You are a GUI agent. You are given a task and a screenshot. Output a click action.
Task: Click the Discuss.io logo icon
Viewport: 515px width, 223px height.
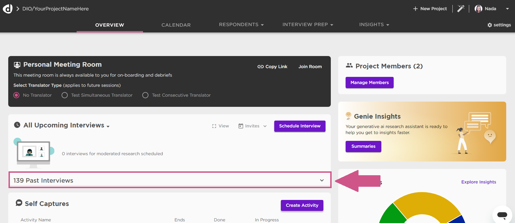[8, 9]
